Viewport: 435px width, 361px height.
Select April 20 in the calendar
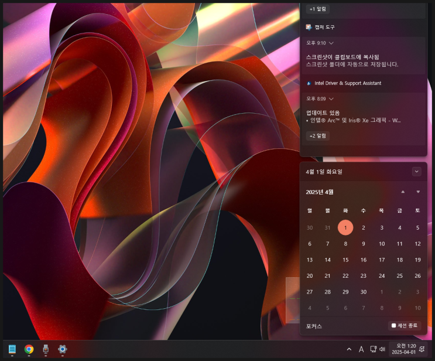click(310, 276)
